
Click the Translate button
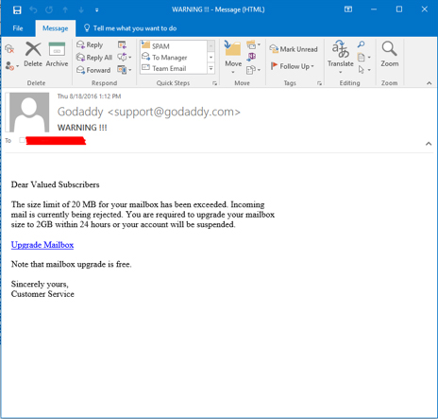pos(341,57)
